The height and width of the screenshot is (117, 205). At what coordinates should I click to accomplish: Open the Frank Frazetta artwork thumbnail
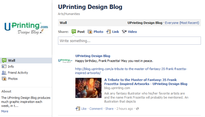point(88,88)
